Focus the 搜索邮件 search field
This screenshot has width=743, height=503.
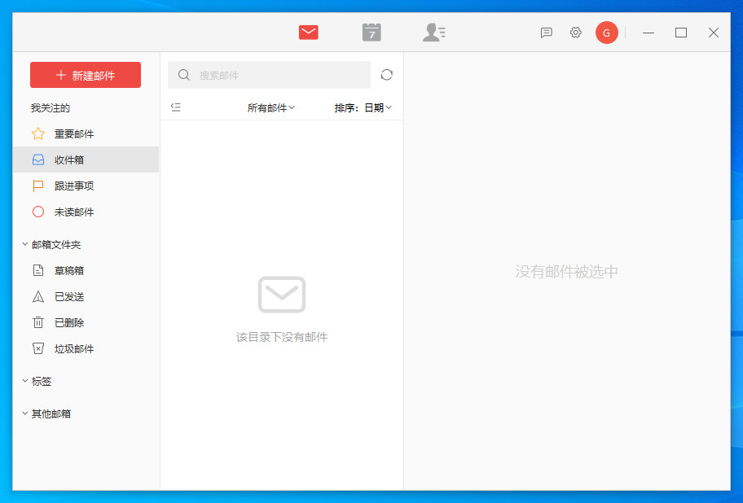point(269,75)
